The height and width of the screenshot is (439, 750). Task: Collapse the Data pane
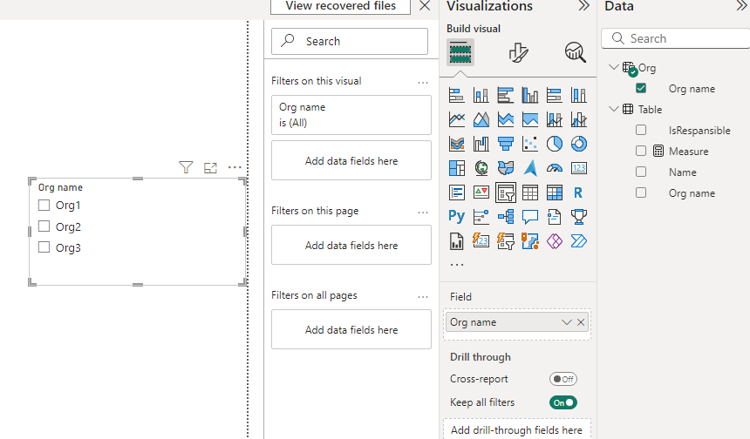(741, 6)
